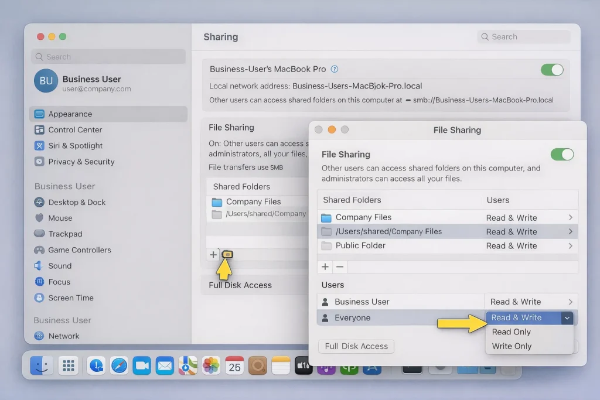Click the BU user avatar

[x=46, y=81]
